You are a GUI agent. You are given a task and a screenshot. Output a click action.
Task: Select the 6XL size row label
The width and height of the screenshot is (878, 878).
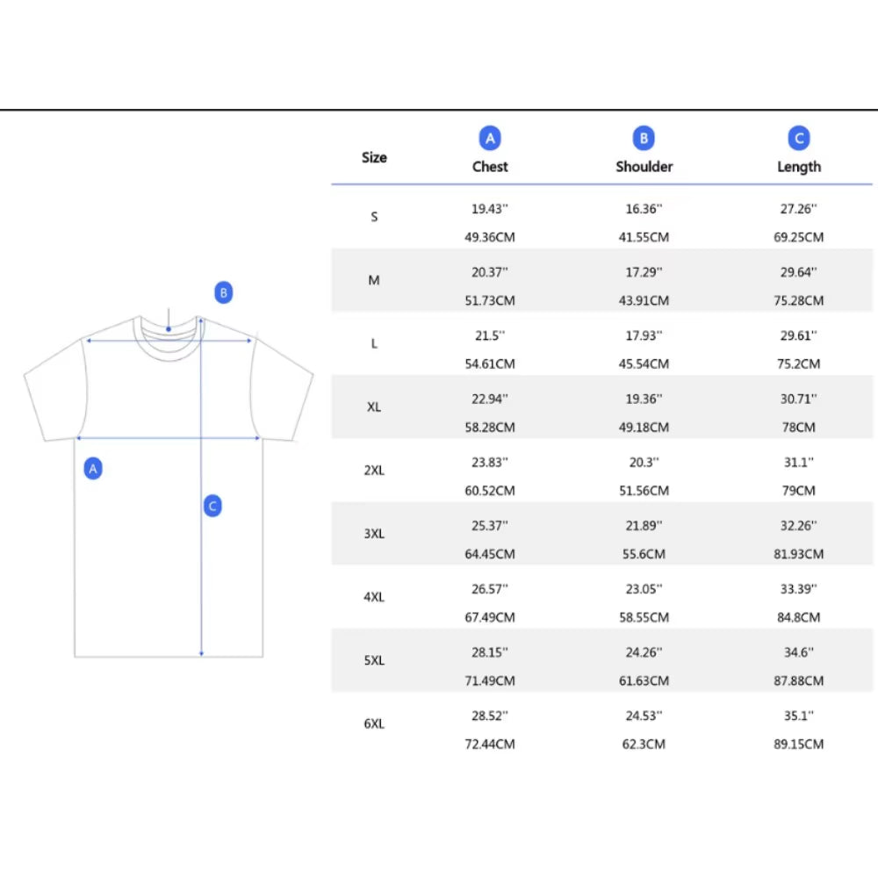374,724
